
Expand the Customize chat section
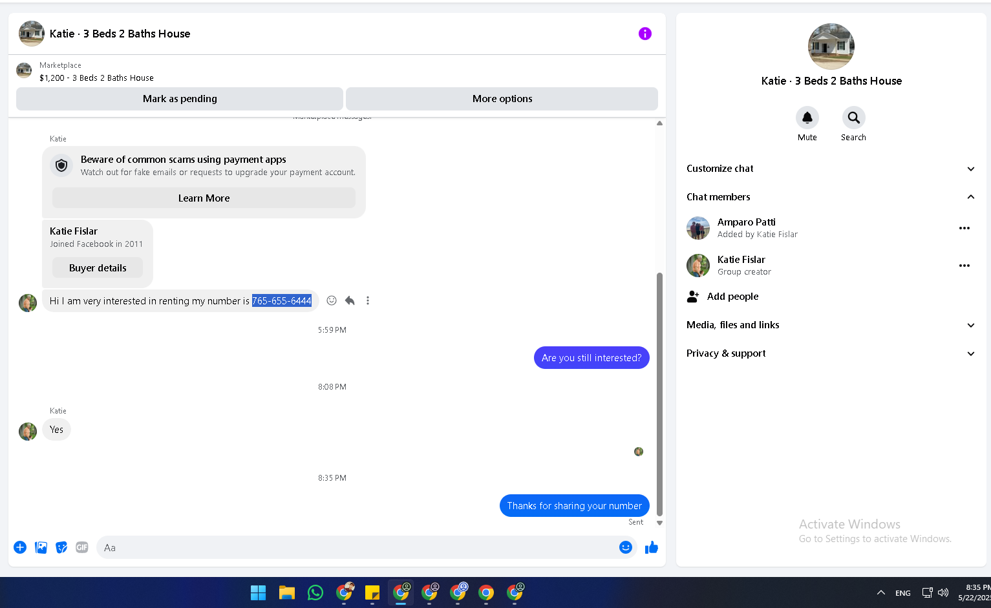(831, 169)
